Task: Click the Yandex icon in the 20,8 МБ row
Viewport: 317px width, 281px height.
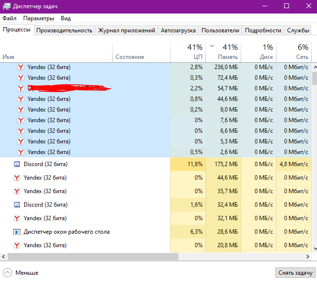Action: (17, 245)
